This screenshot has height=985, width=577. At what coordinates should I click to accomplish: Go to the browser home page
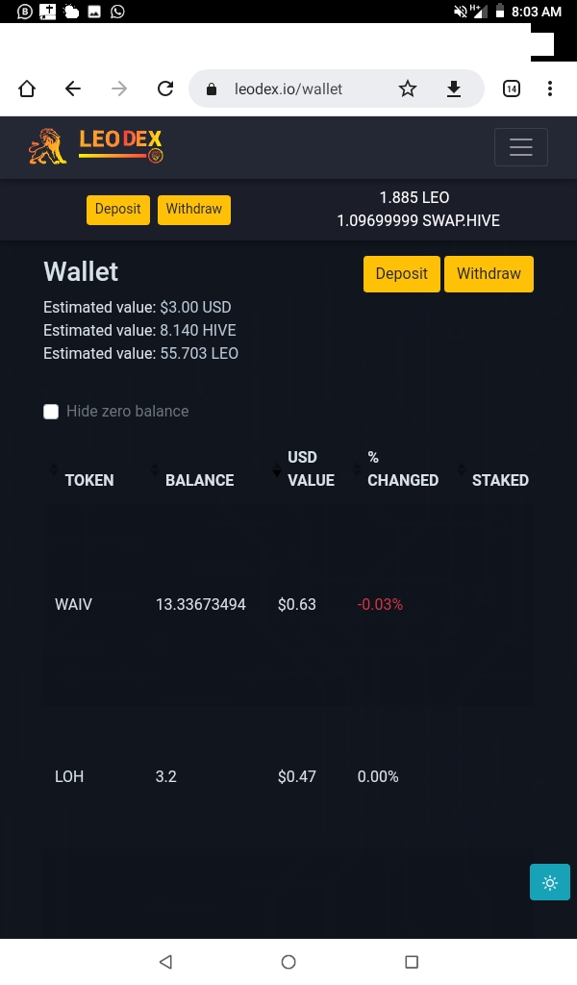tap(27, 88)
